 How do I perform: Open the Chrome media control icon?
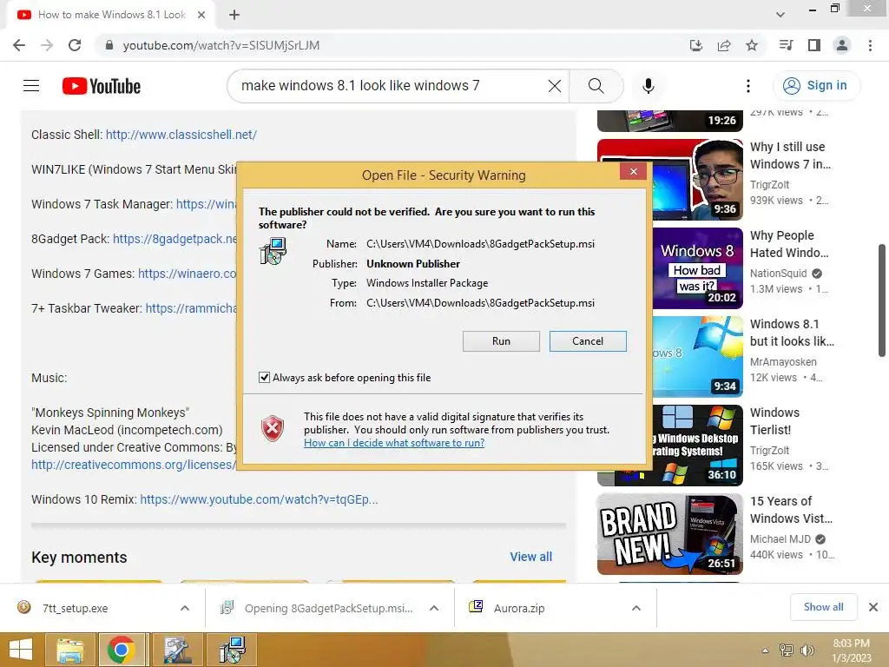pos(786,45)
